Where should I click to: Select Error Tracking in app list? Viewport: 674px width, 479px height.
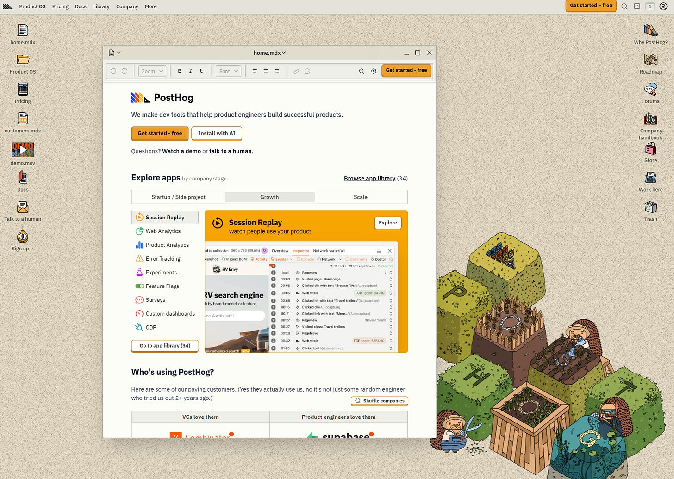click(165, 259)
